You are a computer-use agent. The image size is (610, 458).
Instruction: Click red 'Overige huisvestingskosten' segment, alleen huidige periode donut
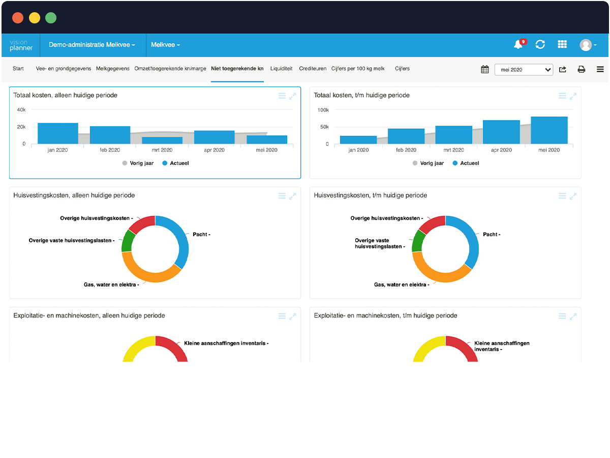coord(143,223)
